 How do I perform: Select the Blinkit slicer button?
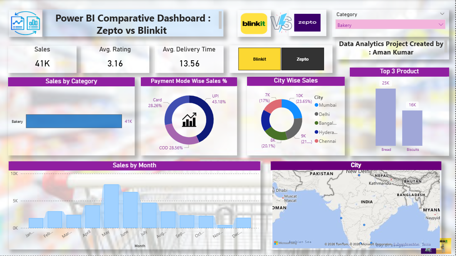259,59
